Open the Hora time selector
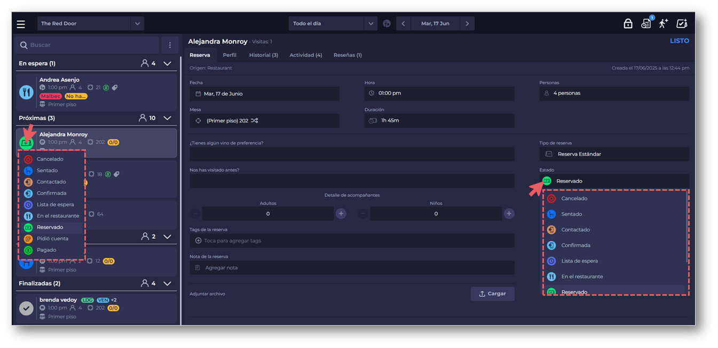 click(439, 93)
